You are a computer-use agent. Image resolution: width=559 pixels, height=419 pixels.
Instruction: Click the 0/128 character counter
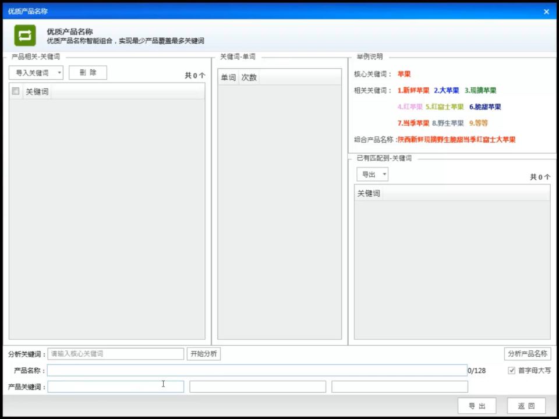point(477,371)
